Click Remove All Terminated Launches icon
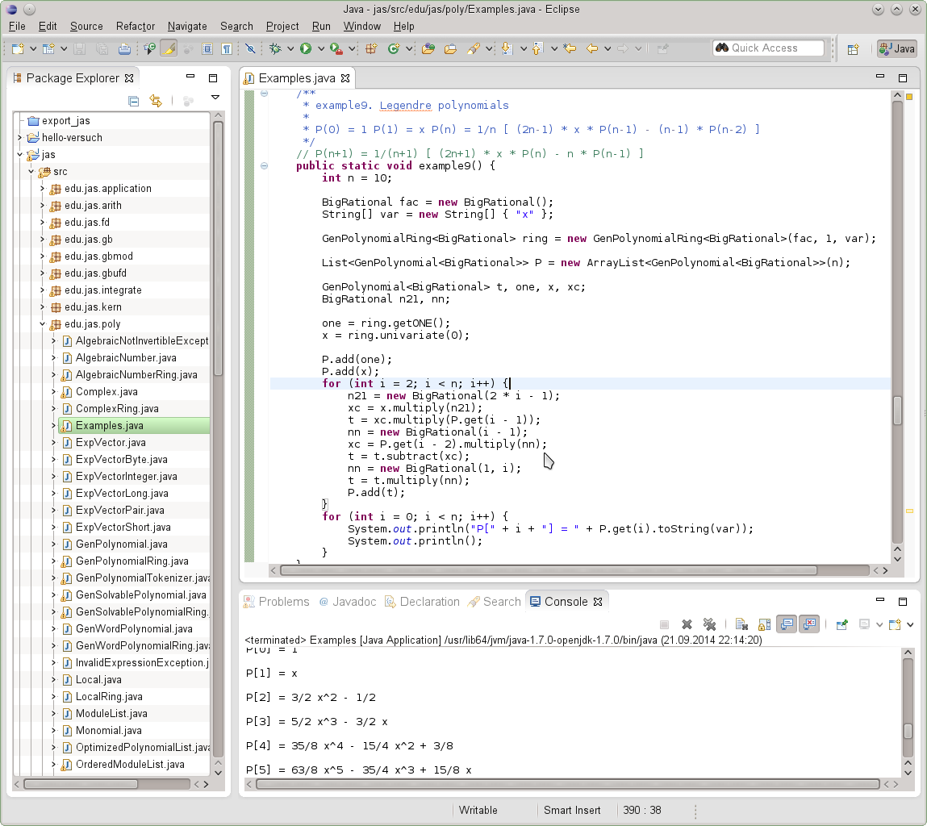This screenshot has width=927, height=826. click(709, 624)
